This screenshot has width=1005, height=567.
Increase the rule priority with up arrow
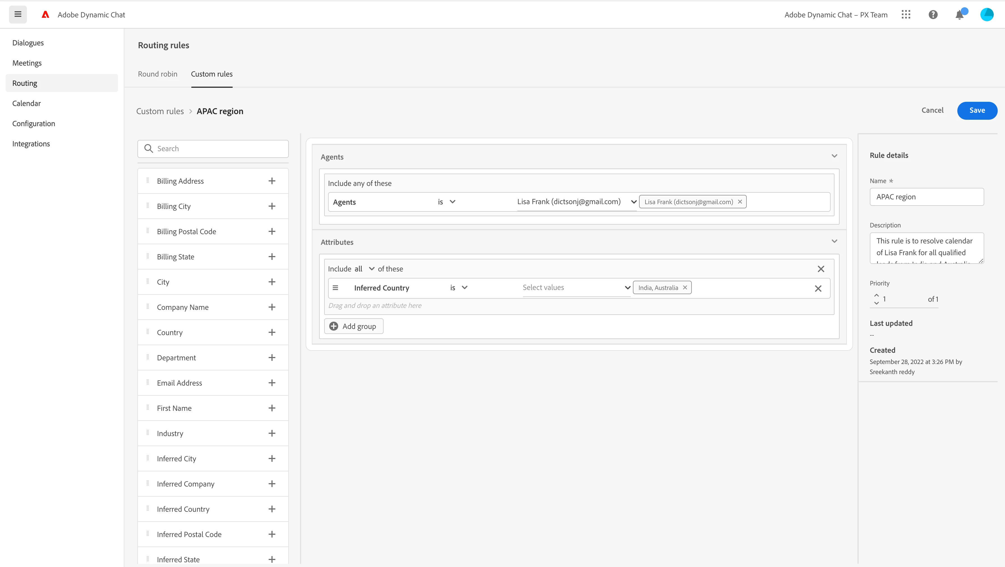click(x=876, y=295)
